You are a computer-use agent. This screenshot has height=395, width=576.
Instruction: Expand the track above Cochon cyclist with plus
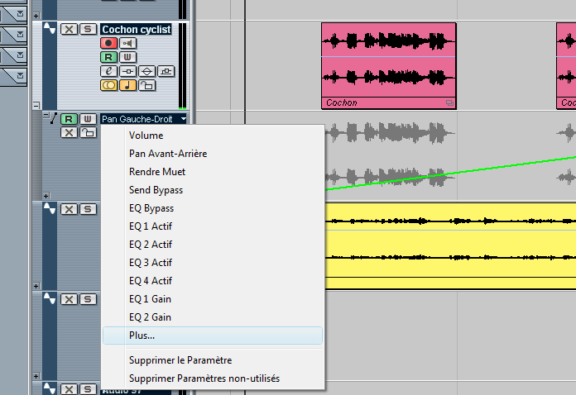[x=35, y=15]
